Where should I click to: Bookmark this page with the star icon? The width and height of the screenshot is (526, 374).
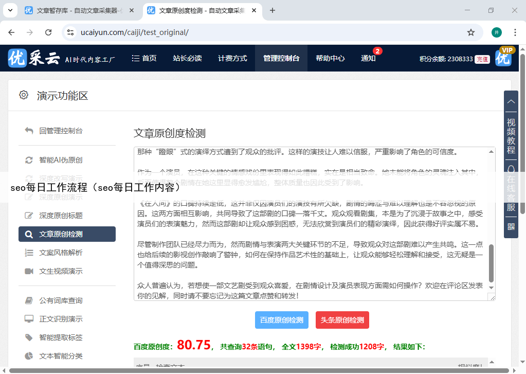point(470,32)
